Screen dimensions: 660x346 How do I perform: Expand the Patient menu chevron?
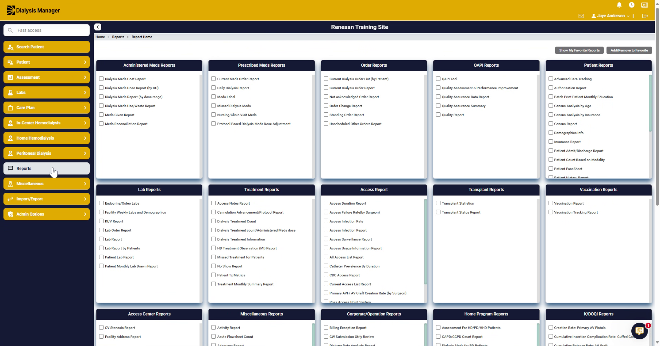coord(85,62)
